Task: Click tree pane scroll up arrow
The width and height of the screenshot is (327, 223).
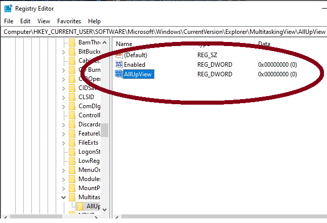Action: click(x=105, y=42)
